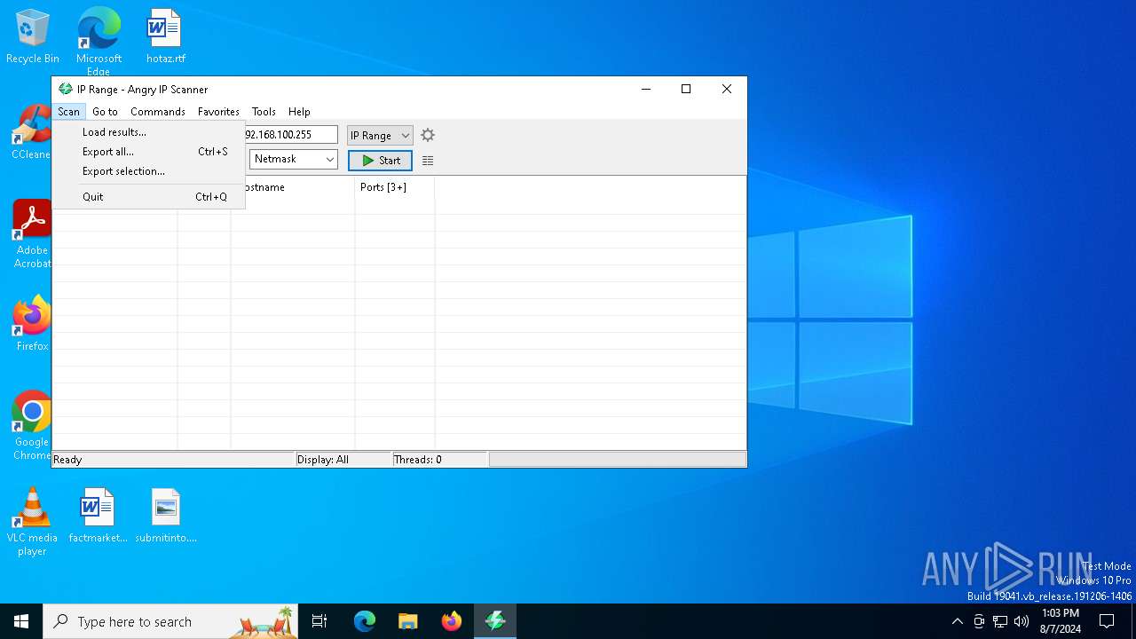Sort by Ports [3+] column header
Viewport: 1136px width, 639px height.
pyautogui.click(x=395, y=187)
